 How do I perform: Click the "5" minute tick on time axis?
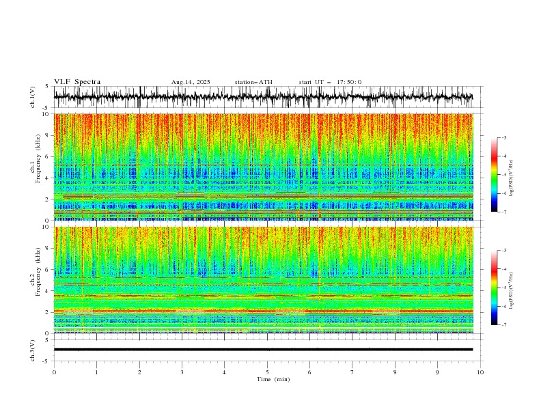[x=267, y=372]
